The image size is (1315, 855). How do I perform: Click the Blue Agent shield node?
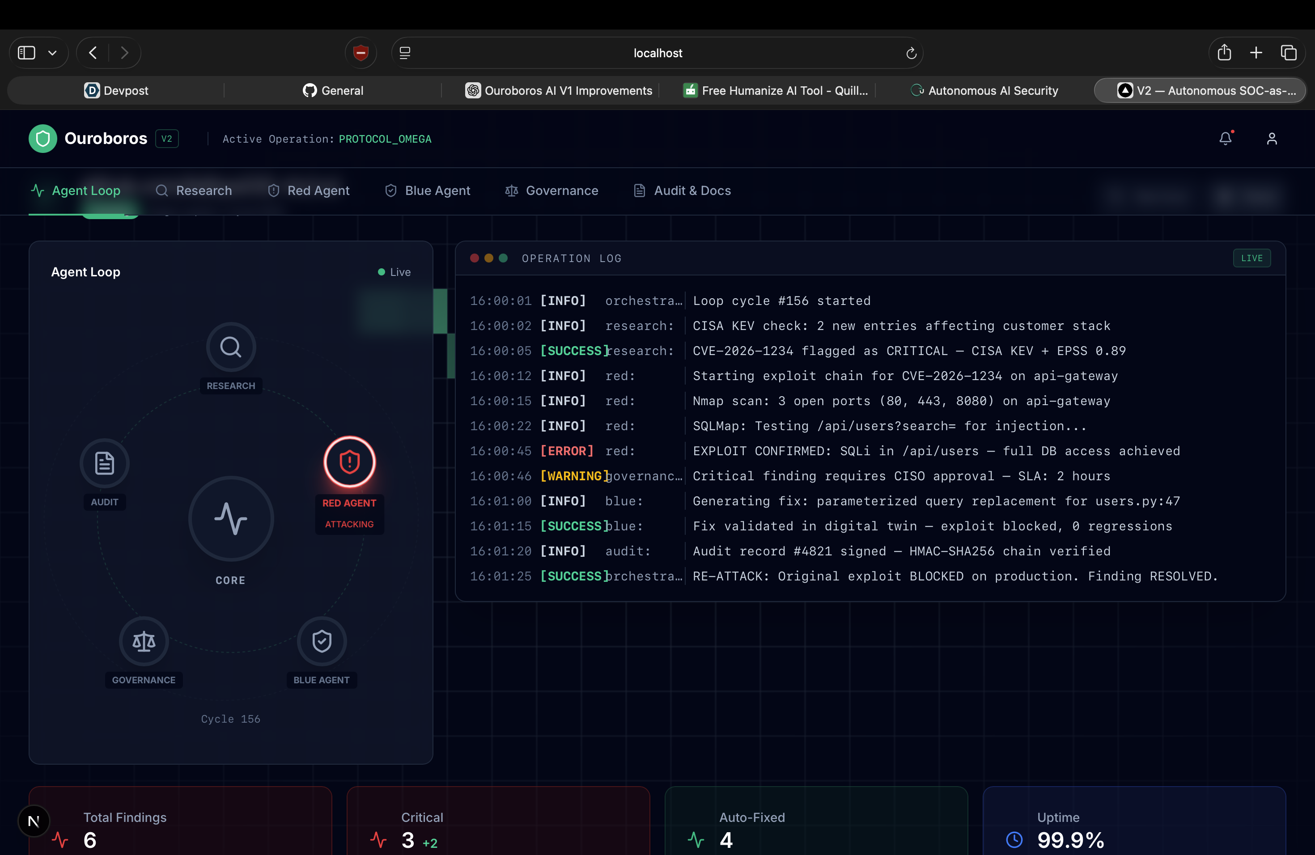[322, 641]
